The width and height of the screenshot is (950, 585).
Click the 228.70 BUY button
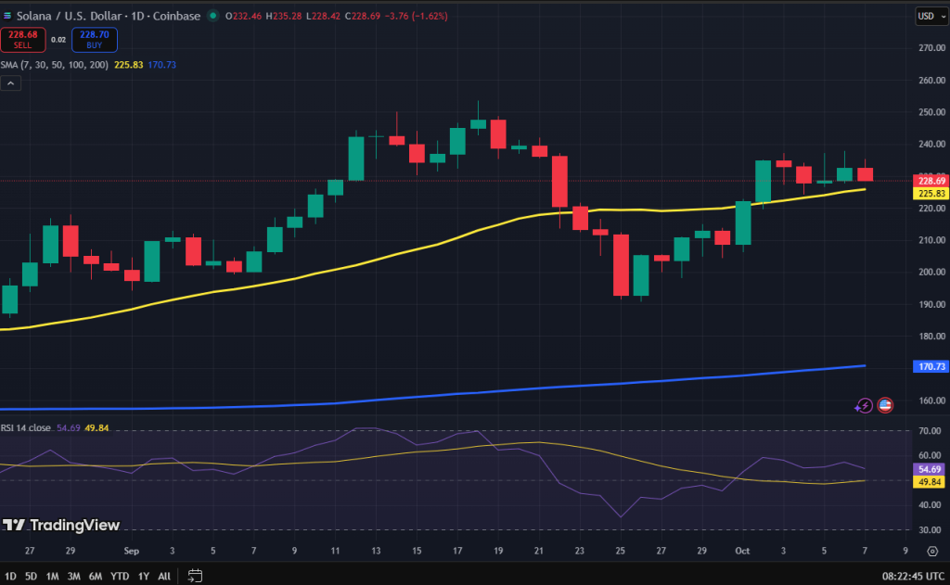95,39
